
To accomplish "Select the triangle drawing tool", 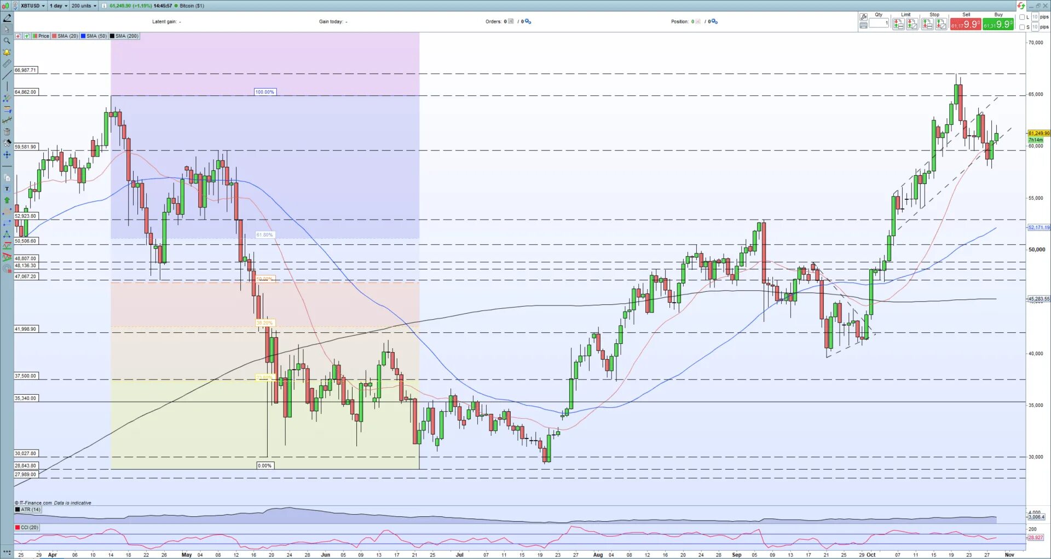I will tap(7, 234).
